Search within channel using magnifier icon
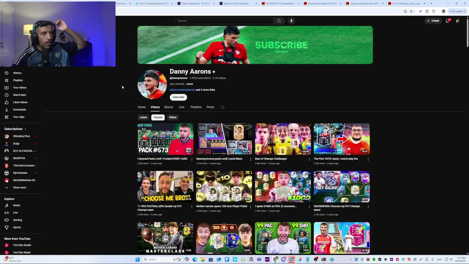The height and width of the screenshot is (264, 469). 222,107
